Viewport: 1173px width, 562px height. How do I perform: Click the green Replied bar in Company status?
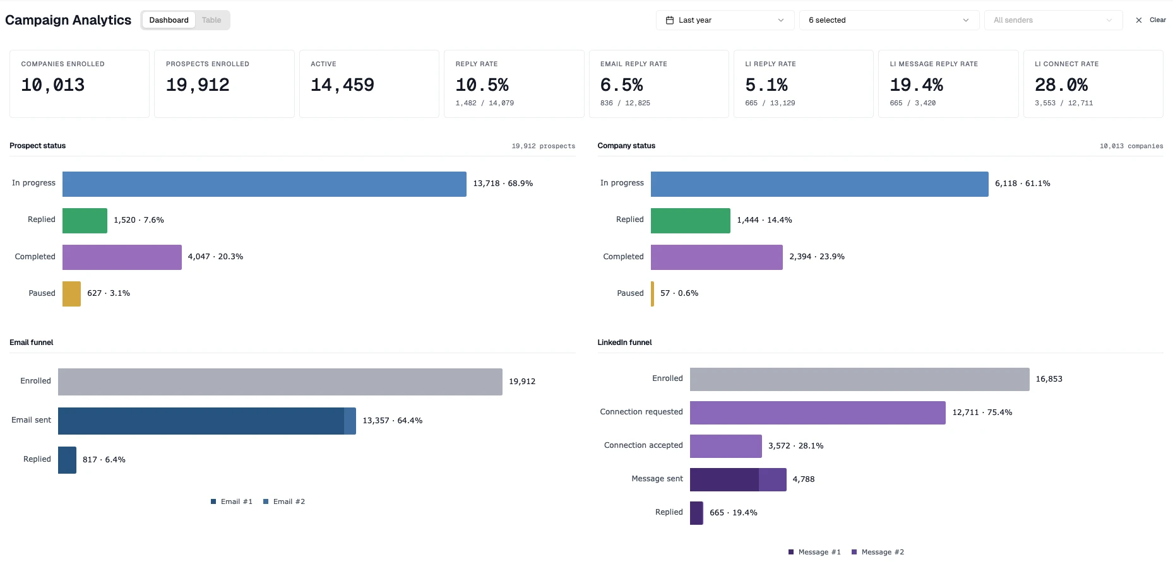(691, 220)
